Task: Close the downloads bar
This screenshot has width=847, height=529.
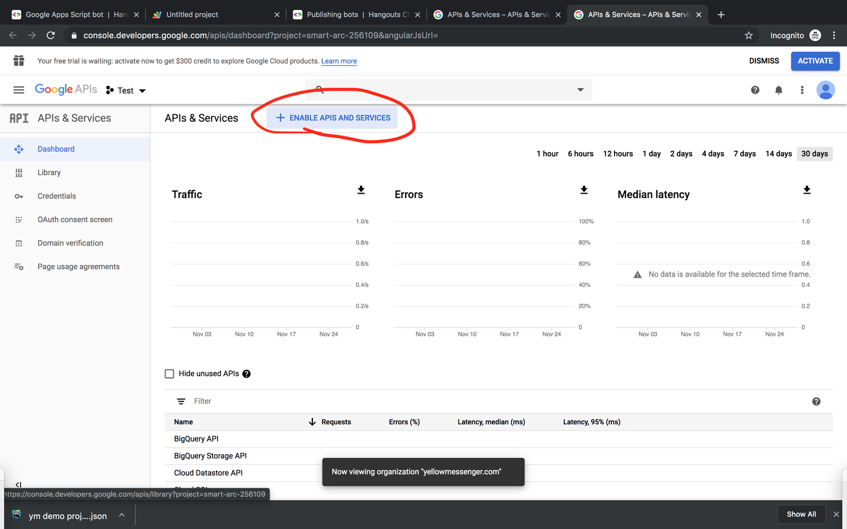Action: (836, 514)
